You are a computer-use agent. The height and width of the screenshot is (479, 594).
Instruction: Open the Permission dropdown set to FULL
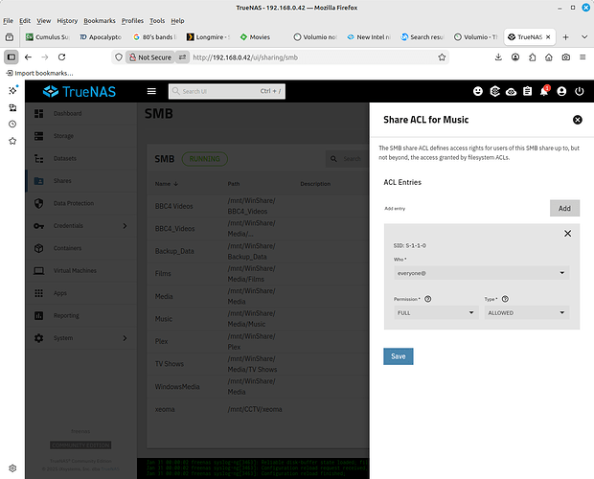point(434,312)
